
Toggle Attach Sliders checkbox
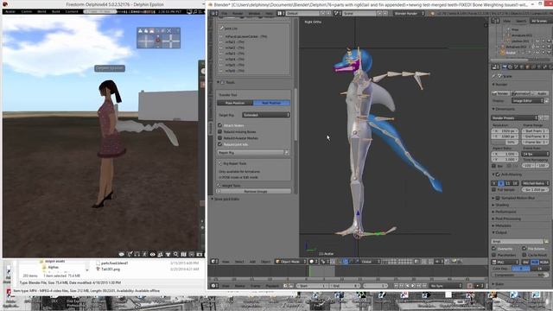click(220, 125)
